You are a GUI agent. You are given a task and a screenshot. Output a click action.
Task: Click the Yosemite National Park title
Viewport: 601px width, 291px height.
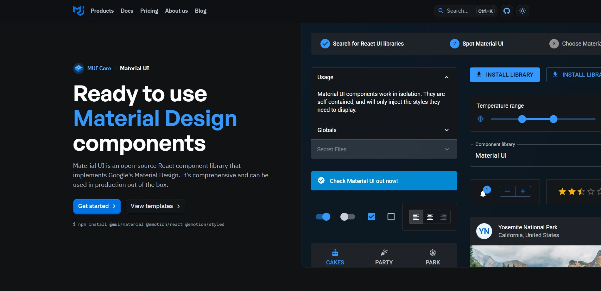pyautogui.click(x=528, y=227)
